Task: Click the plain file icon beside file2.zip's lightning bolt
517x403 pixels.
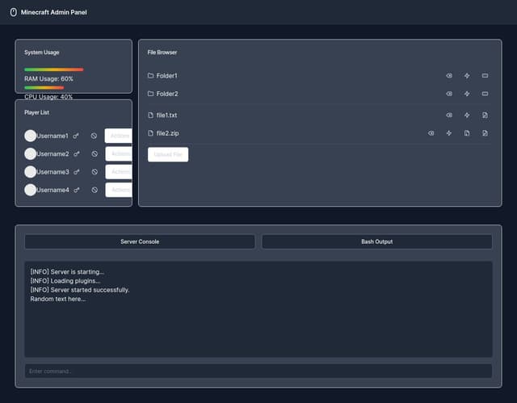Action: 467,133
